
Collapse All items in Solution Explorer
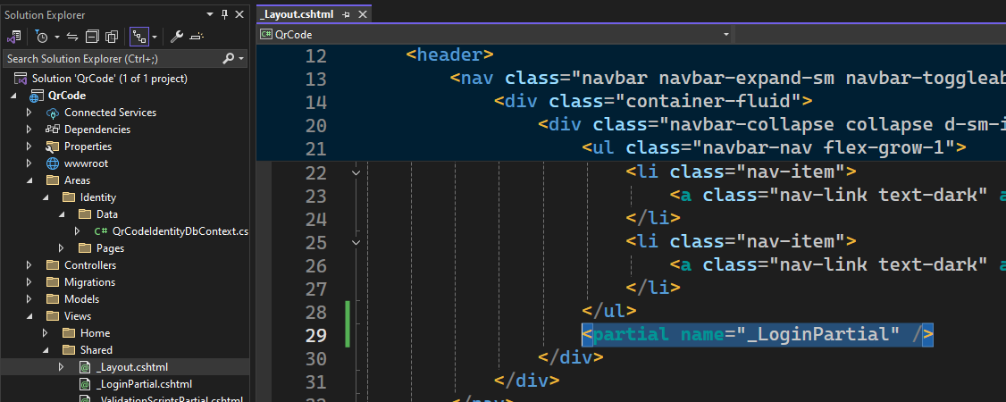click(x=92, y=37)
